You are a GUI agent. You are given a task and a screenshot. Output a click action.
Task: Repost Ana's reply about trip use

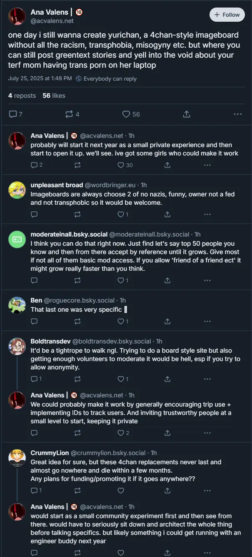(77, 433)
